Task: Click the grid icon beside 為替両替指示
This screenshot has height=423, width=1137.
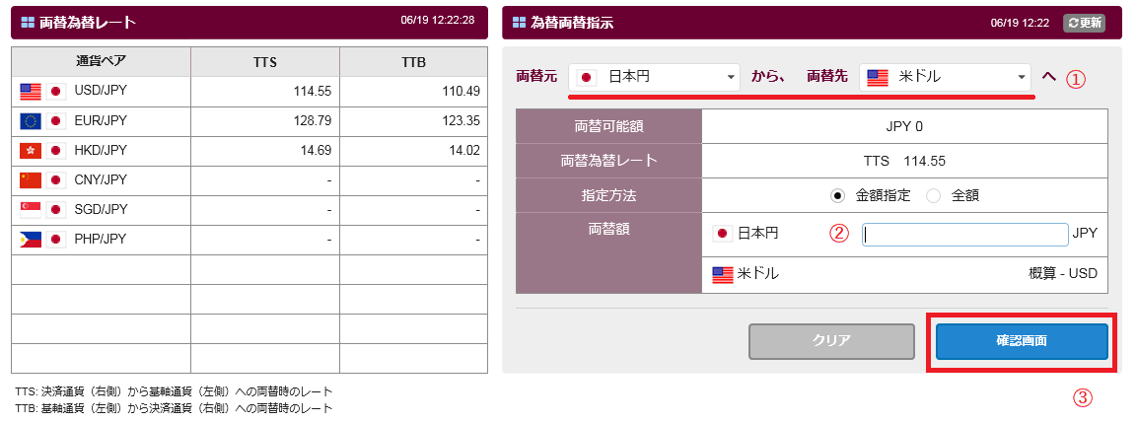Action: (519, 23)
